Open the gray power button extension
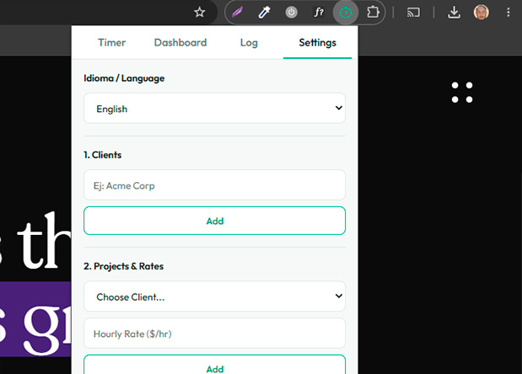Viewport: 522px width, 374px height. [x=291, y=13]
